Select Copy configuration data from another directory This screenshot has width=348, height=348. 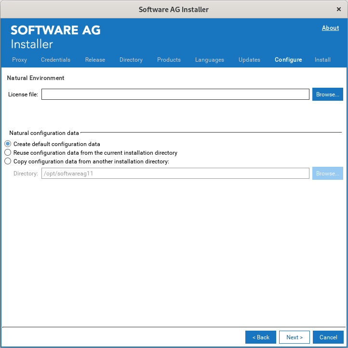tap(8, 161)
